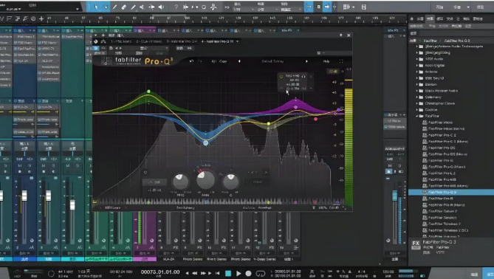494x279 pixels.
Task: Collapse the FabFilter folder
Action: (x=416, y=116)
